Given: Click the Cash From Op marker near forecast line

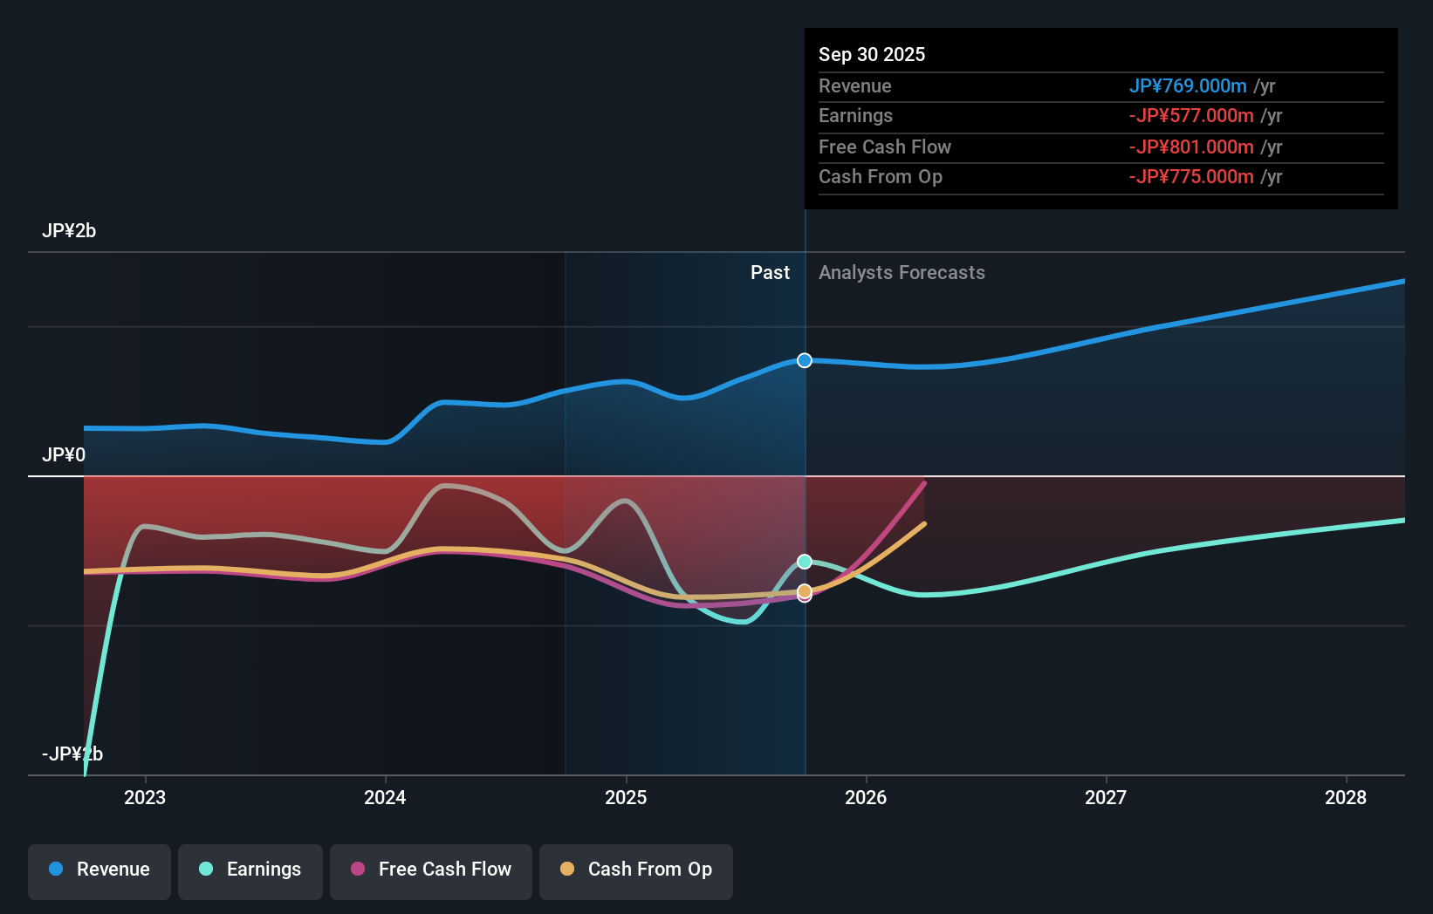Looking at the screenshot, I should (x=804, y=591).
